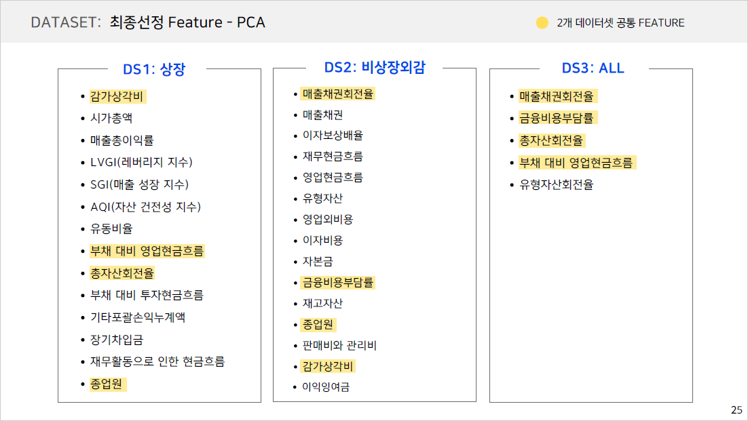Click '유형자산회전율' in DS3 list
The width and height of the screenshot is (748, 421).
pos(556,184)
